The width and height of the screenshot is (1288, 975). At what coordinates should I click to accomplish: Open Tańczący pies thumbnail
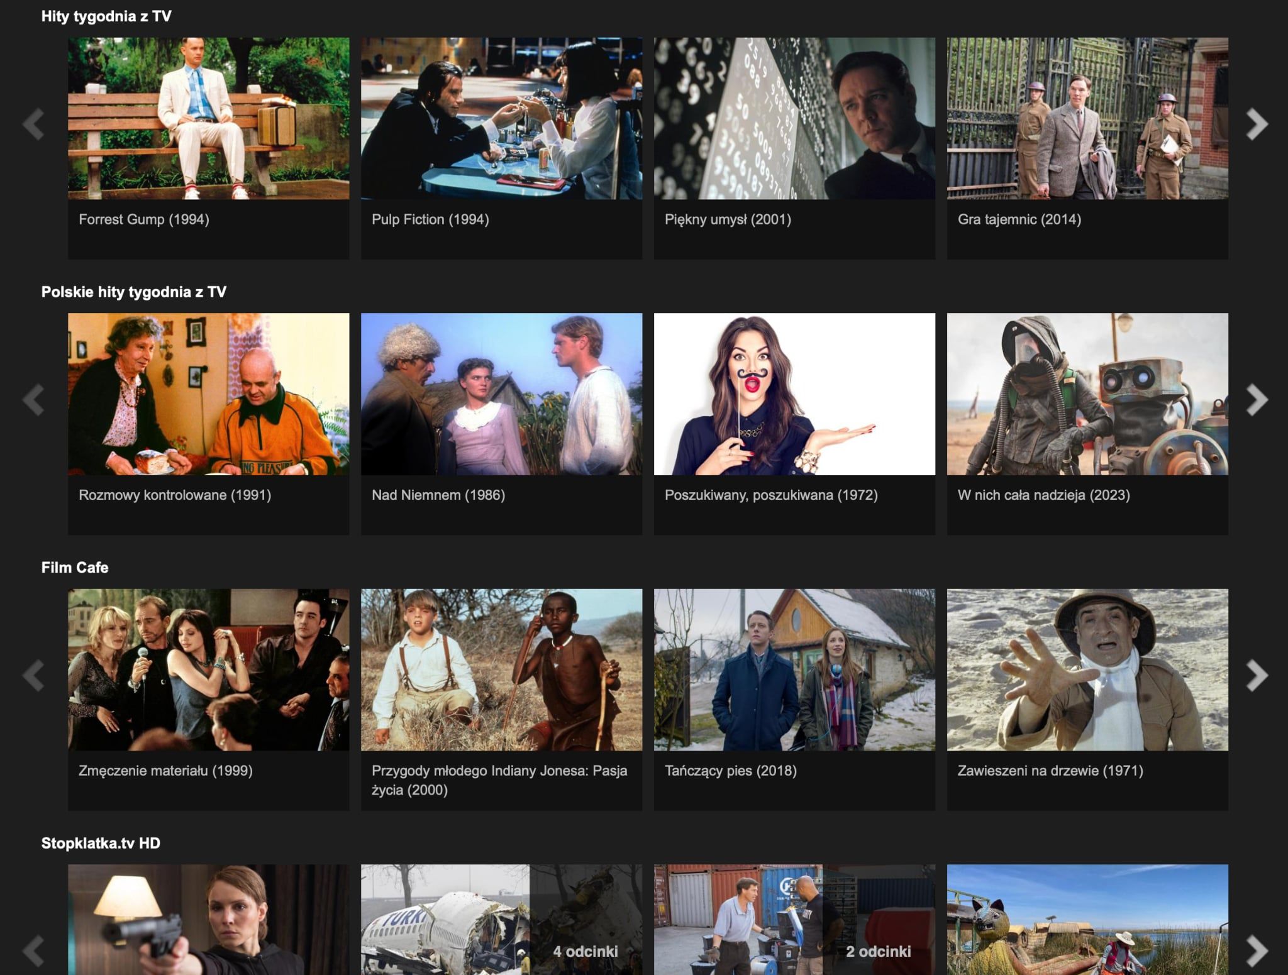[794, 669]
